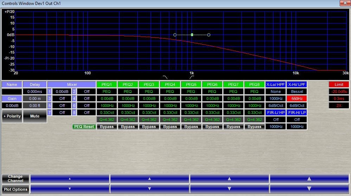Click the largest down-arrow adjustment button

coord(309,189)
